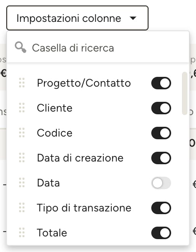The image size is (196, 252).
Task: Disable the Totale column toggle
Action: [161, 233]
